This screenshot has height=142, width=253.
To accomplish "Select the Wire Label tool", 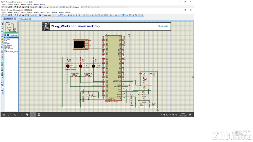I will (x=2, y=31).
